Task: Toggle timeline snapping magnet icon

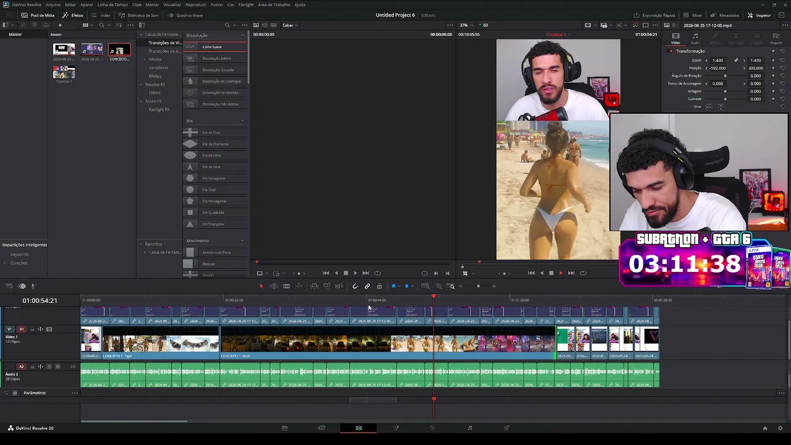Action: pos(355,286)
